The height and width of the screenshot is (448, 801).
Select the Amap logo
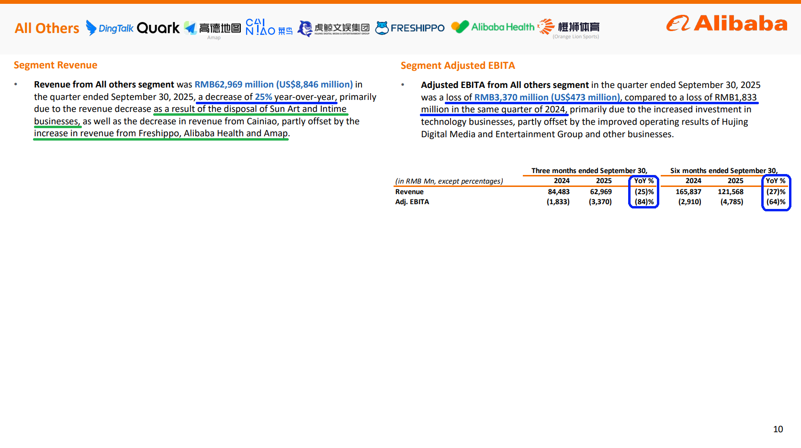click(x=213, y=29)
